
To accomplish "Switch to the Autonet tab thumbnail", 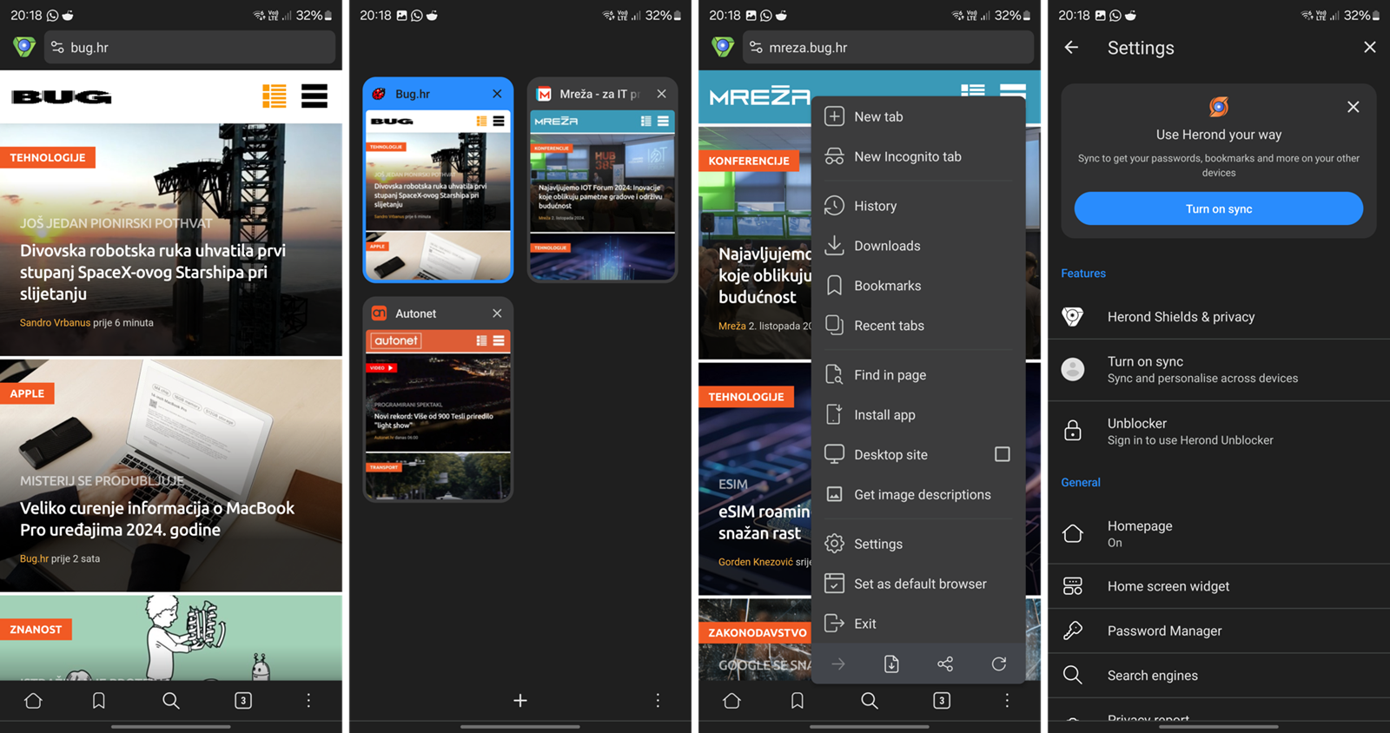I will pyautogui.click(x=438, y=414).
